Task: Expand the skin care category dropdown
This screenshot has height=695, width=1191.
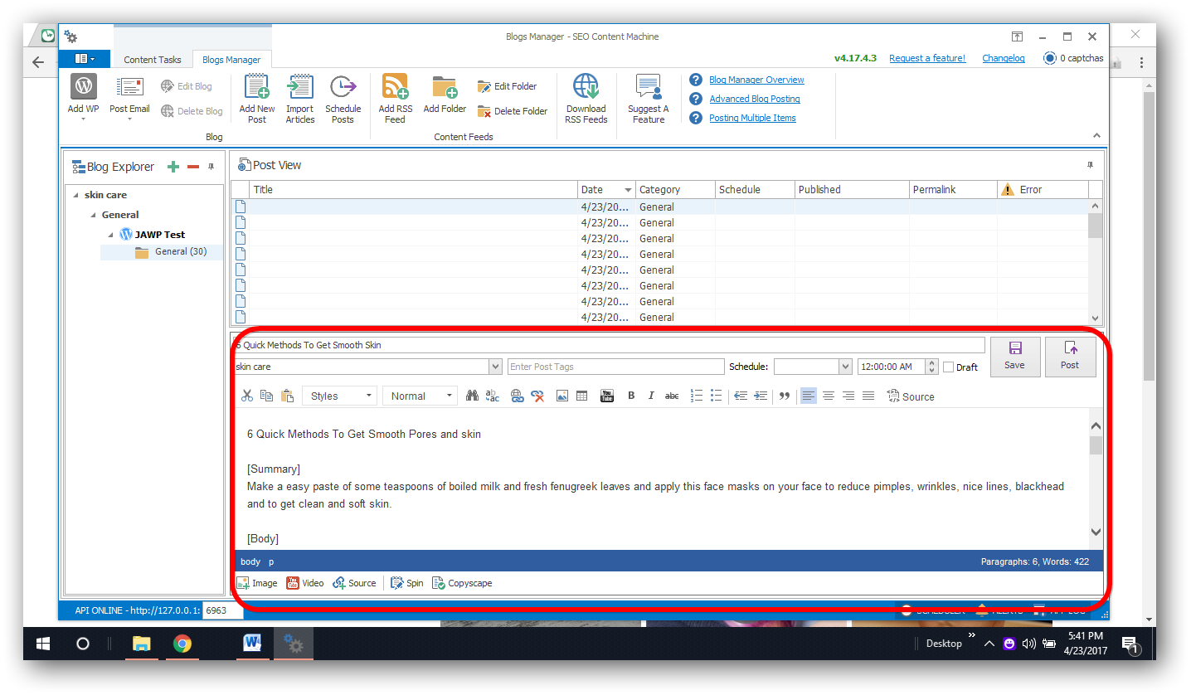Action: point(495,367)
